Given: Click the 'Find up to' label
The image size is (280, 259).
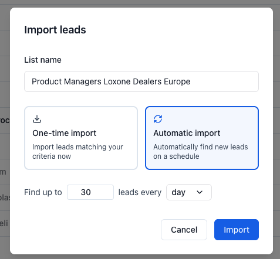Looking at the screenshot, I should pos(43,192).
